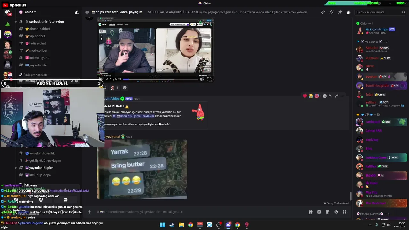The image size is (409, 230).
Task: Open File Explorer from the taskbar
Action: point(181,225)
